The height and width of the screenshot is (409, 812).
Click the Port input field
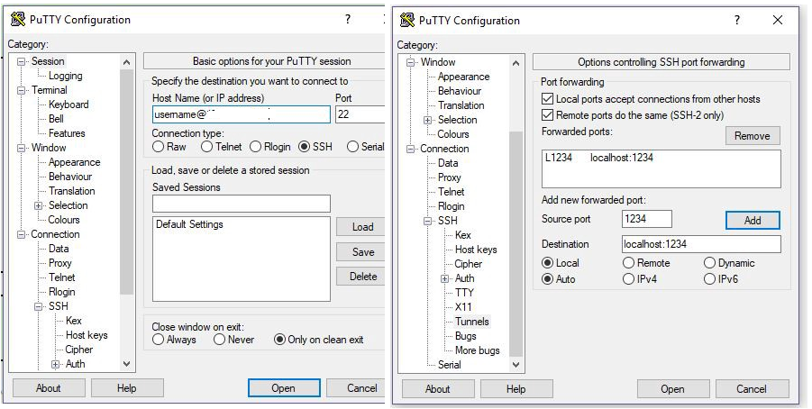point(360,114)
